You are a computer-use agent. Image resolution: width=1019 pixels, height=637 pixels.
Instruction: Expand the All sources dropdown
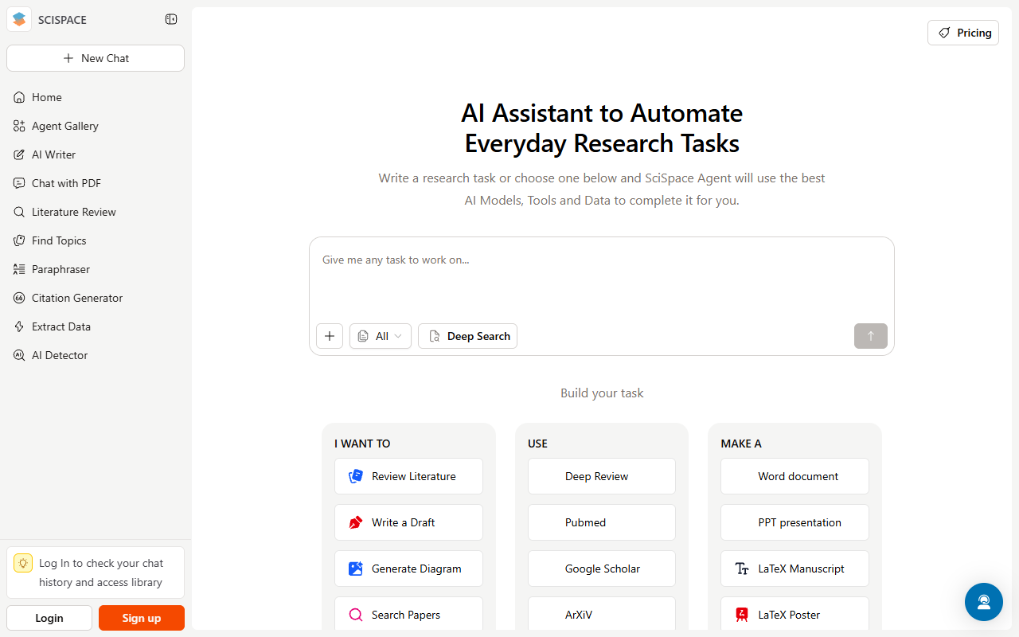[x=381, y=336]
